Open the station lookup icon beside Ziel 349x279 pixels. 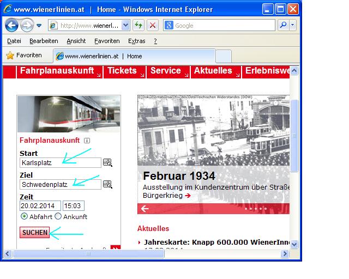coord(108,184)
